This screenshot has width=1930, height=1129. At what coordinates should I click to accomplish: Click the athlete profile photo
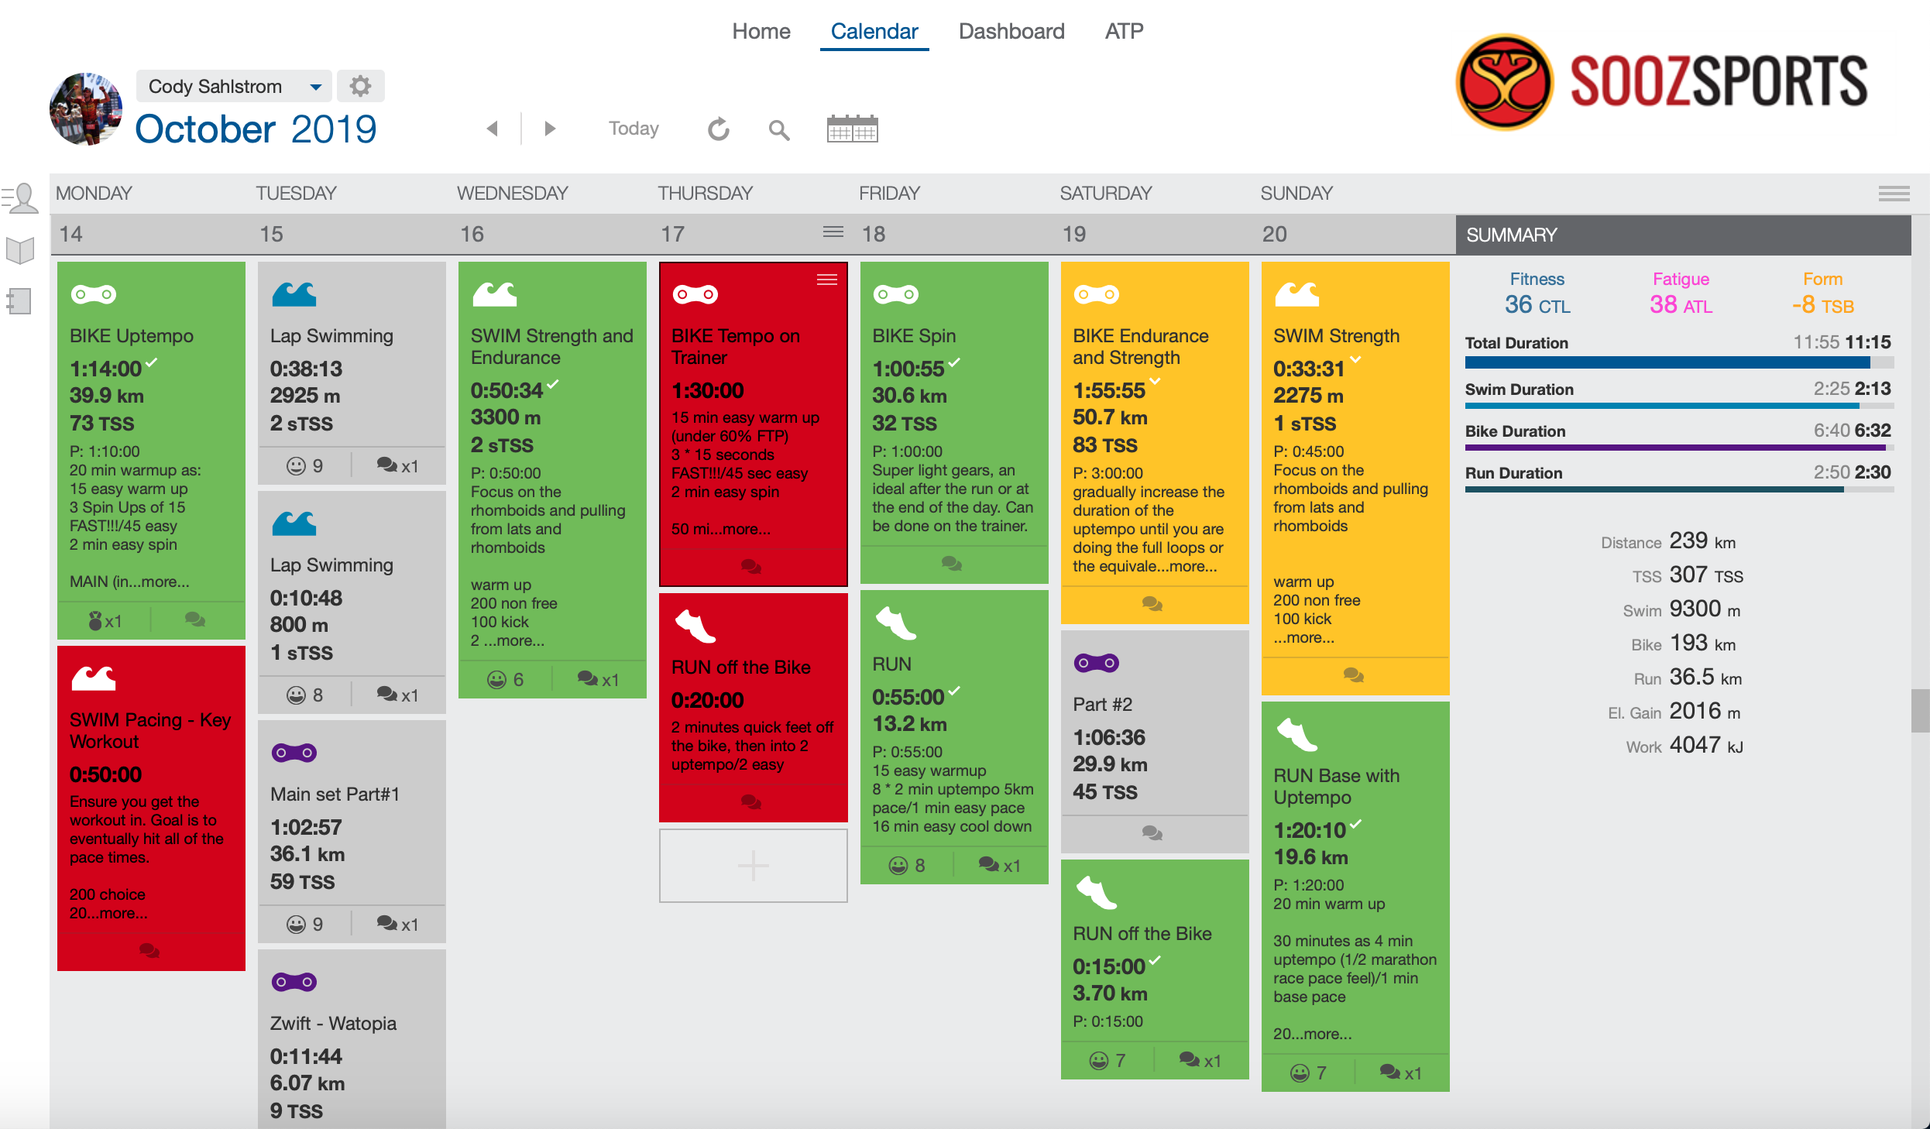click(x=85, y=109)
